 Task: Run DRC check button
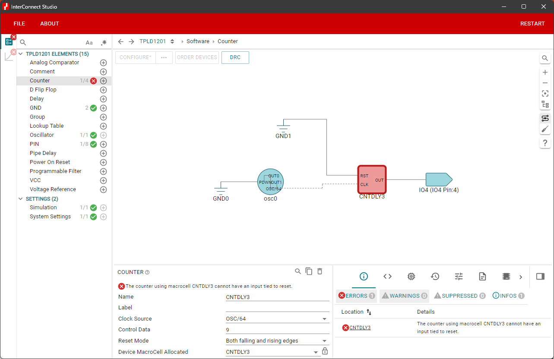coord(235,57)
